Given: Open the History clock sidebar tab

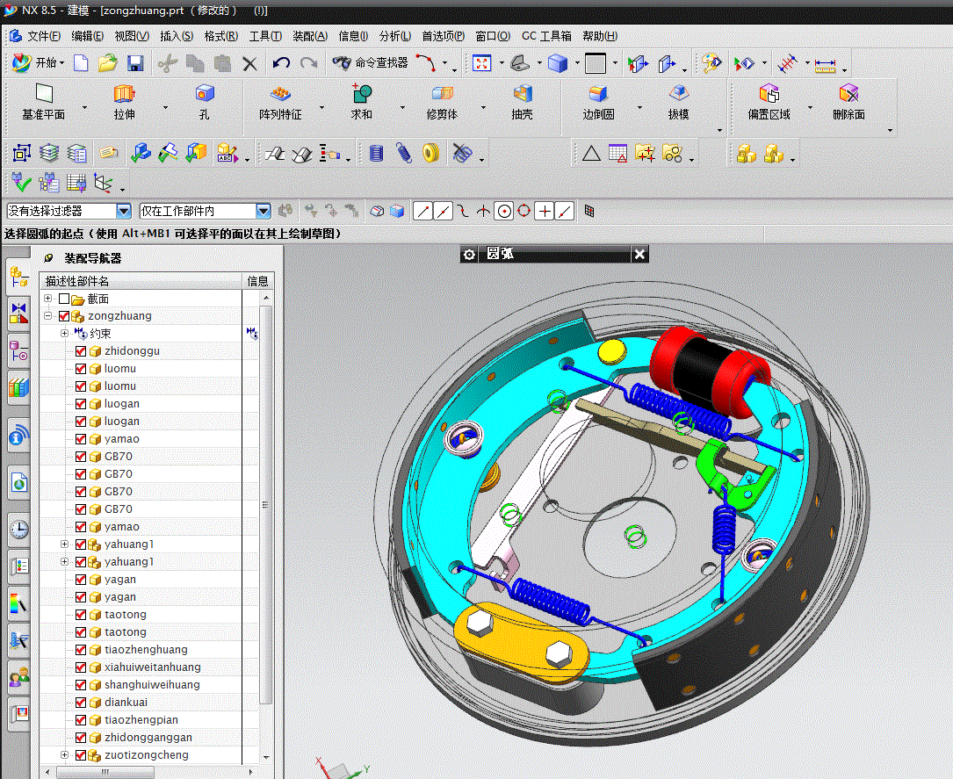Looking at the screenshot, I should [18, 529].
